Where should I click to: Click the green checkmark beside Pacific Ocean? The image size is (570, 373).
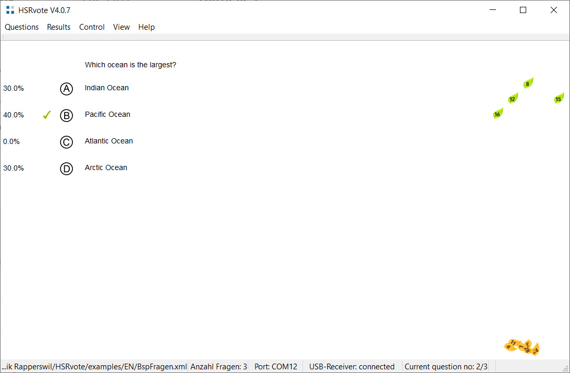47,115
